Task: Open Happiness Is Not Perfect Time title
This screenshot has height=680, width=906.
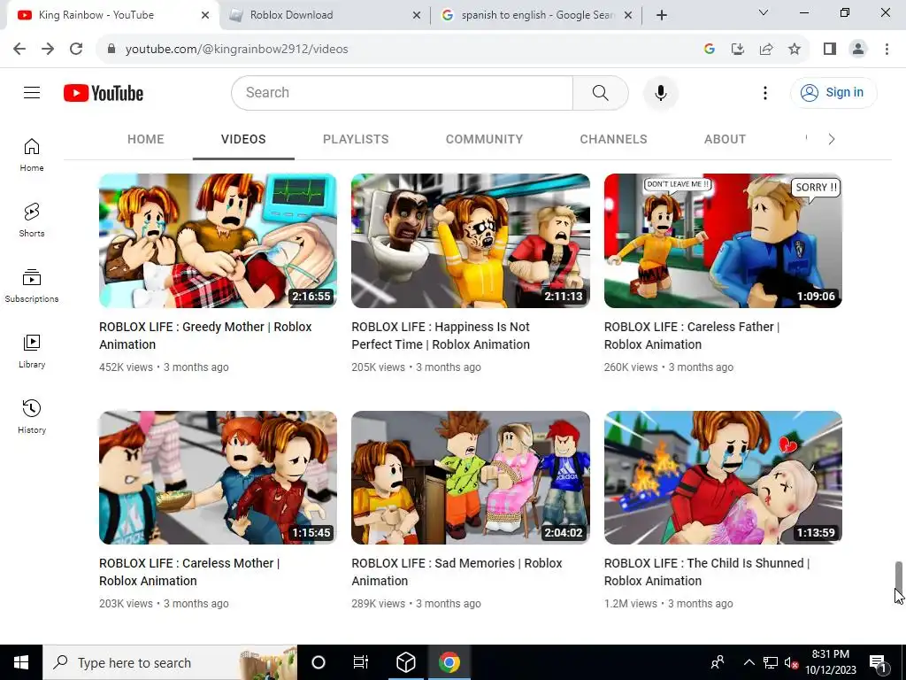Action: (x=441, y=336)
